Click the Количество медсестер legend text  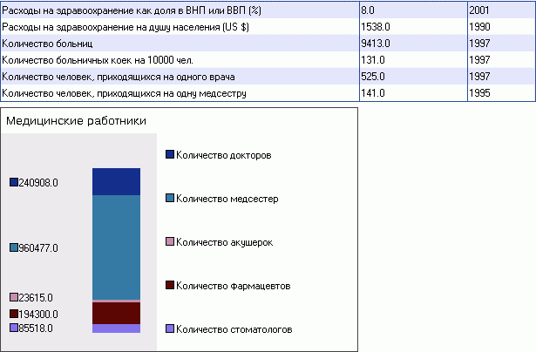coord(227,199)
